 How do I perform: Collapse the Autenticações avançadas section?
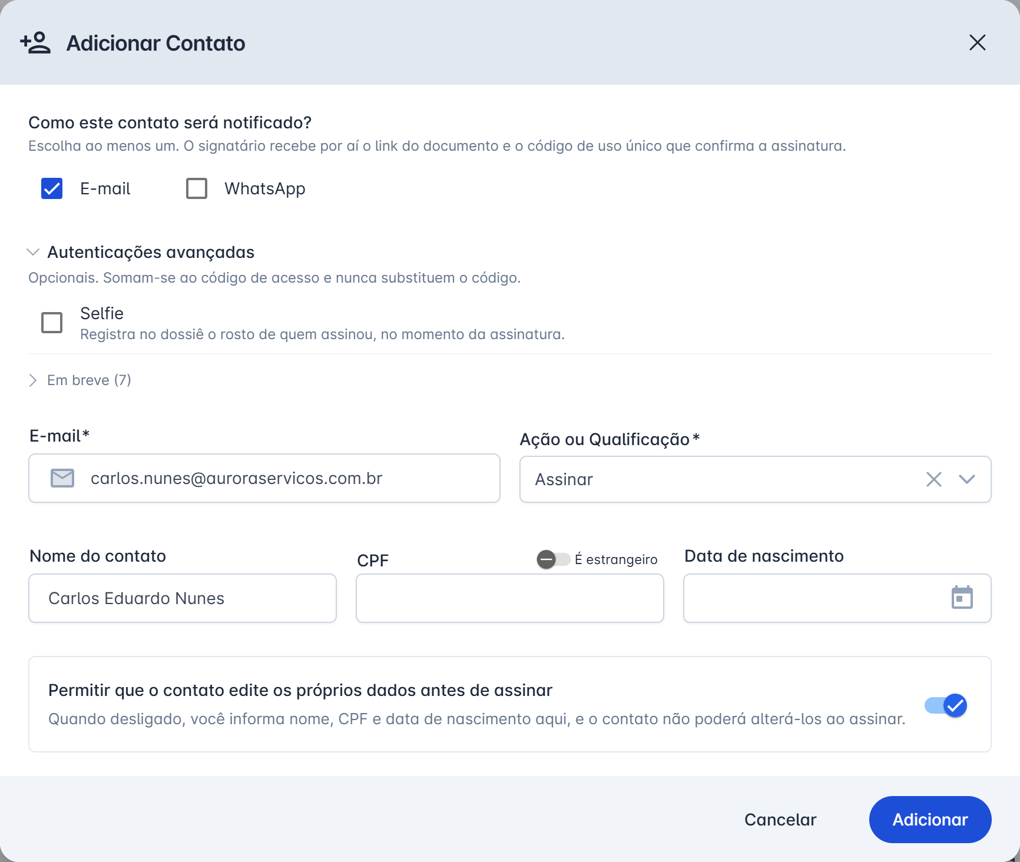click(33, 252)
